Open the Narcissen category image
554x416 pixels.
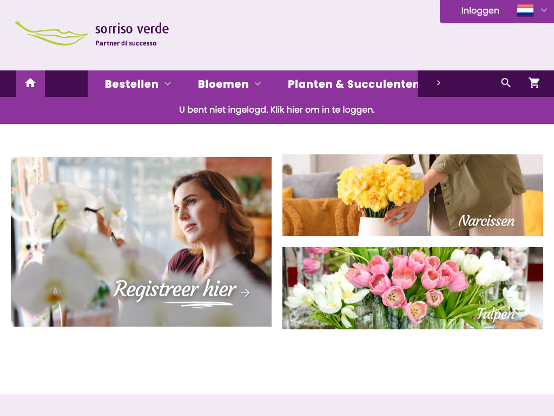click(x=413, y=195)
